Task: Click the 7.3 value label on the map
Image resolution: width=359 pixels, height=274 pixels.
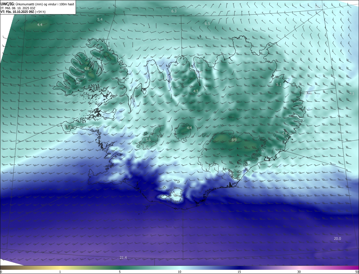Action: click(352, 94)
